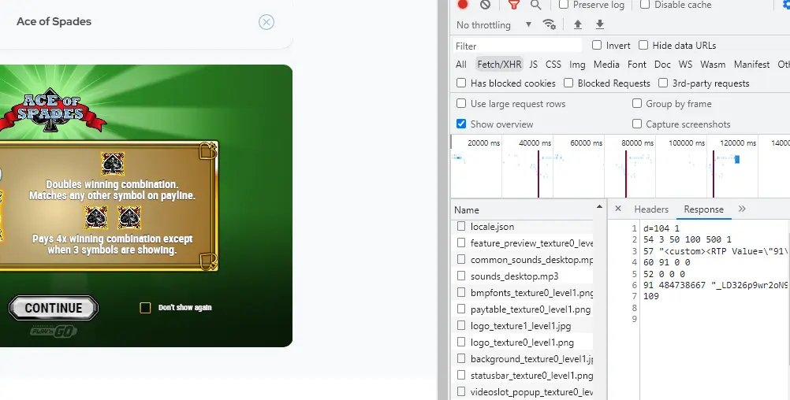Click the file icon beside locale.json
The image size is (790, 400).
click(x=461, y=227)
